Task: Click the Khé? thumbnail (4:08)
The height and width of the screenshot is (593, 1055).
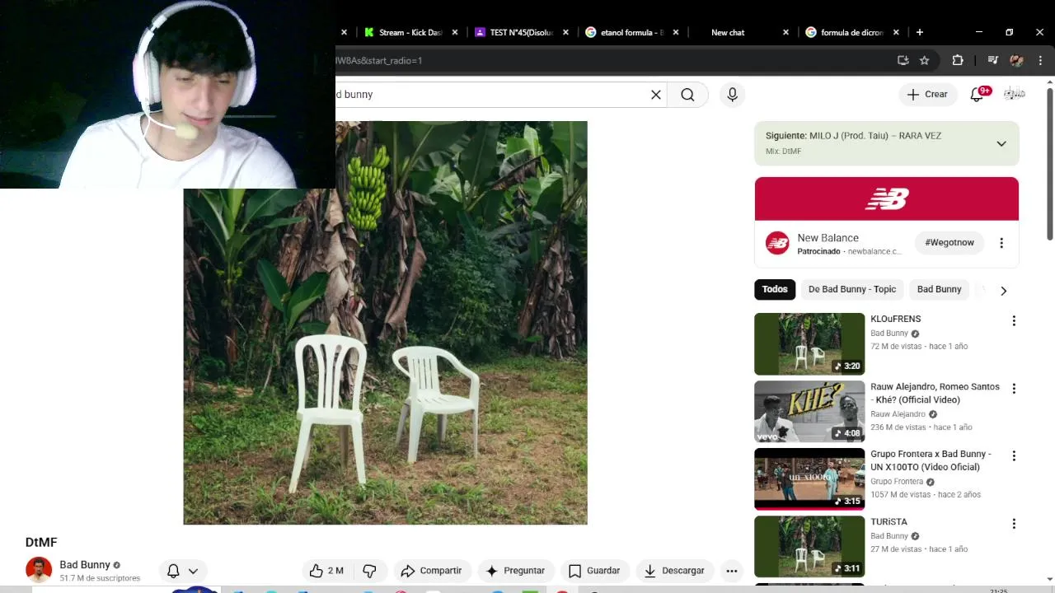Action: click(809, 412)
